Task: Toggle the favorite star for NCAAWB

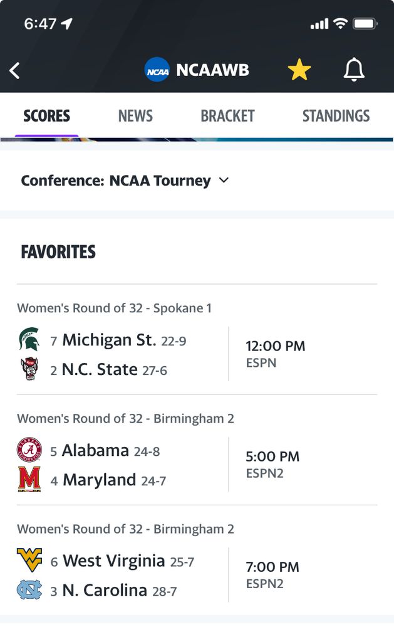Action: click(x=299, y=70)
